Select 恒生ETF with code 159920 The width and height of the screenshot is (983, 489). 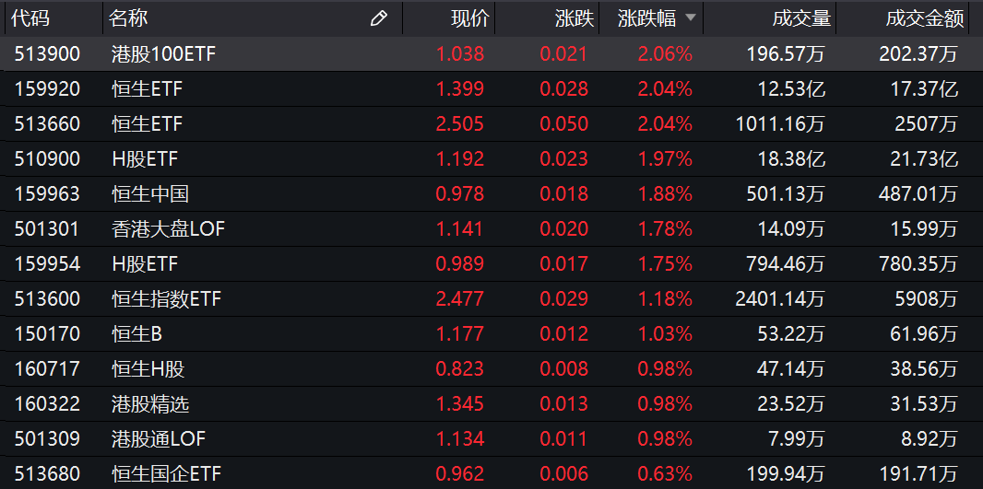[x=147, y=89]
